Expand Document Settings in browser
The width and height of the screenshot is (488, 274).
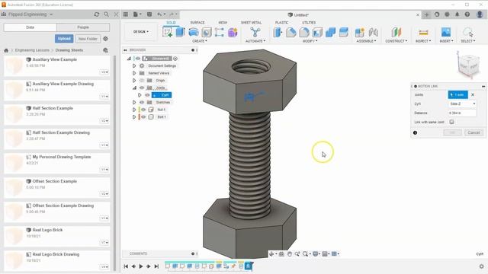click(x=134, y=66)
